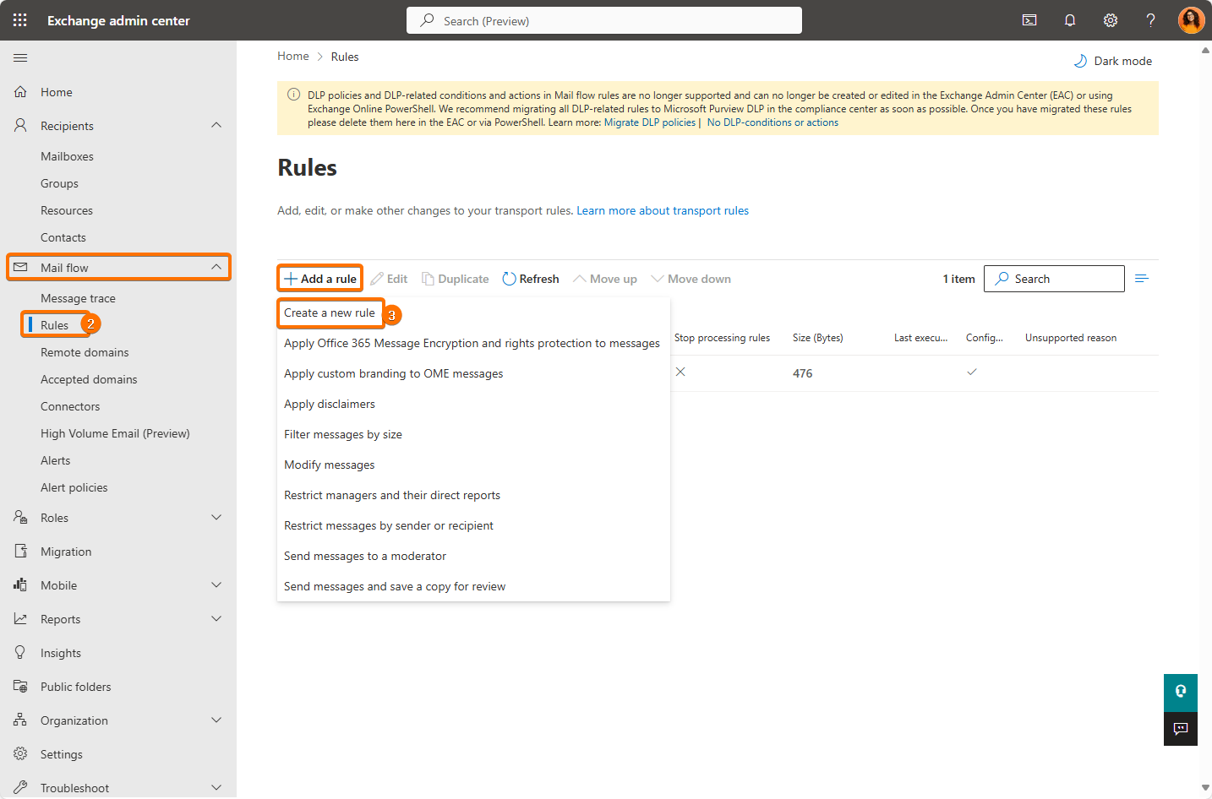Collapse navigation with the hamburger icon

click(20, 57)
